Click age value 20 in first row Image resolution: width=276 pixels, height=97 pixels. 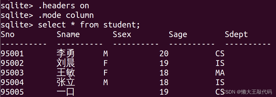164,53
